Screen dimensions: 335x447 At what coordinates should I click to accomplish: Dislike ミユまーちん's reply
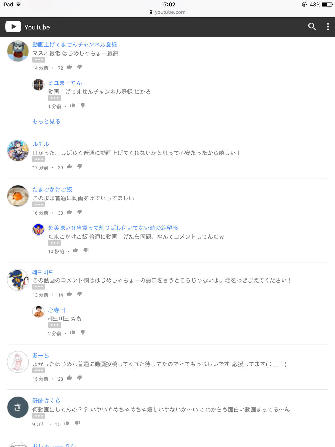[x=83, y=105]
